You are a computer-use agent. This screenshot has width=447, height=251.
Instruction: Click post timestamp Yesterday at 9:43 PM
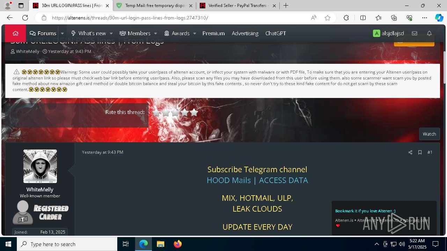pyautogui.click(x=103, y=152)
